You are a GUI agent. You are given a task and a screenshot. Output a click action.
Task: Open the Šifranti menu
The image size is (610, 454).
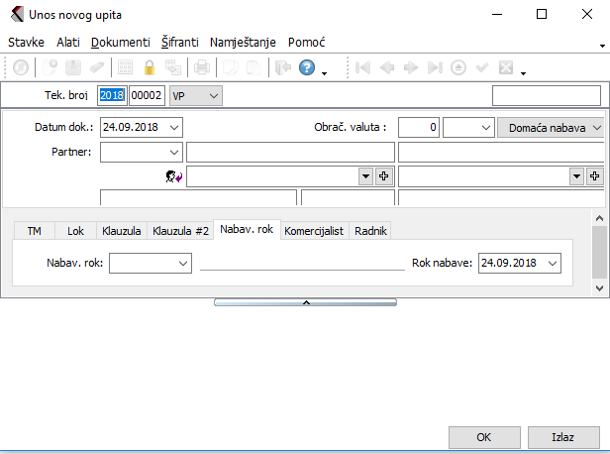point(180,43)
